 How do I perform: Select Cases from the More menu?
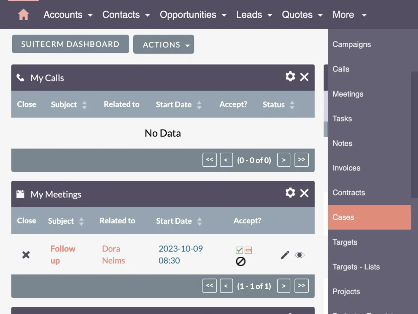click(x=343, y=217)
